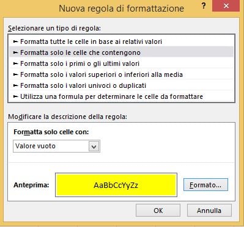Choose 'Formatta solo i valori superiori o inferiori alla media'
This screenshot has height=227, width=244.
[x=122, y=74]
